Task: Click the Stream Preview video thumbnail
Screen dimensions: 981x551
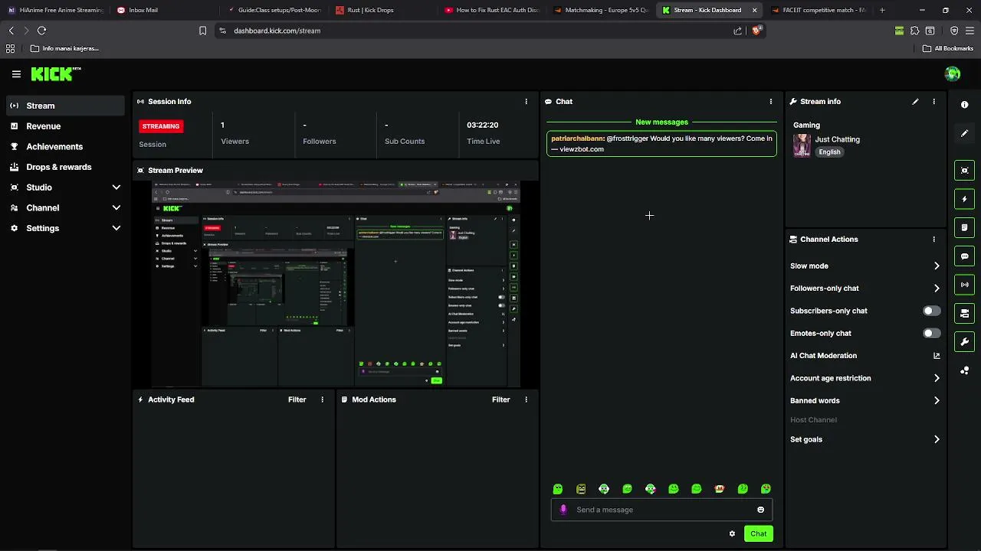Action: [x=336, y=284]
